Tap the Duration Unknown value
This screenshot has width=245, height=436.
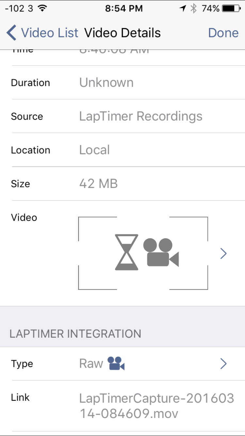106,83
